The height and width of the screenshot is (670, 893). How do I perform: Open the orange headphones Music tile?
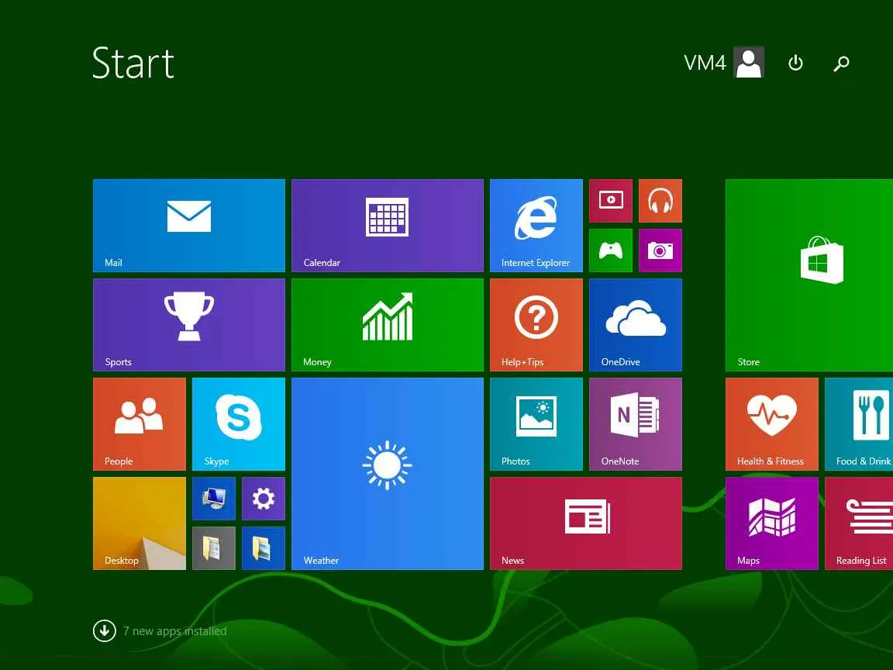(660, 201)
